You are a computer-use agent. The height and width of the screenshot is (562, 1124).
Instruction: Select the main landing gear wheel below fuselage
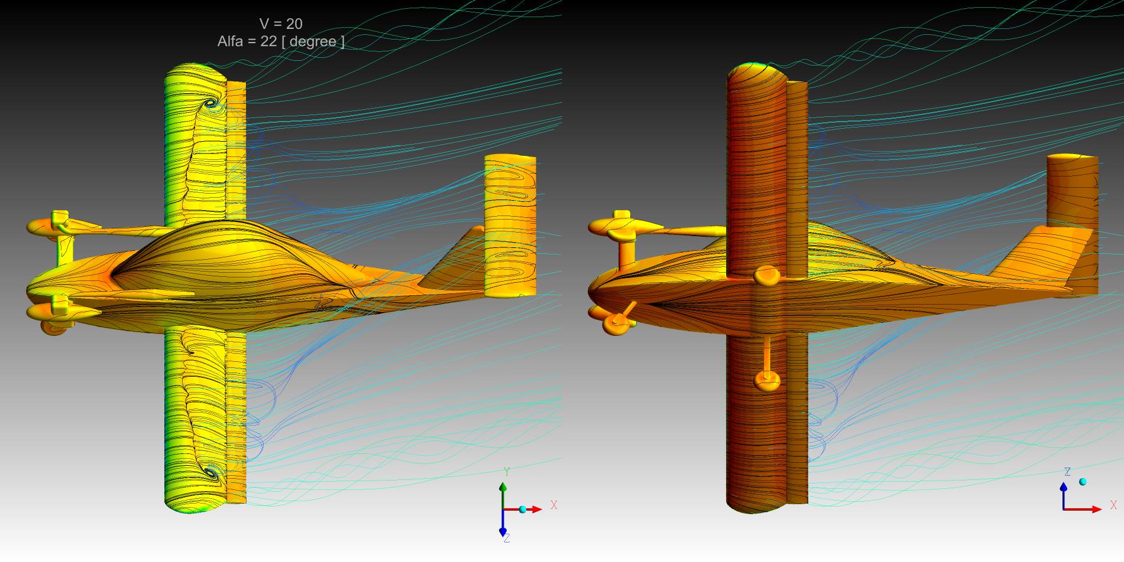767,381
